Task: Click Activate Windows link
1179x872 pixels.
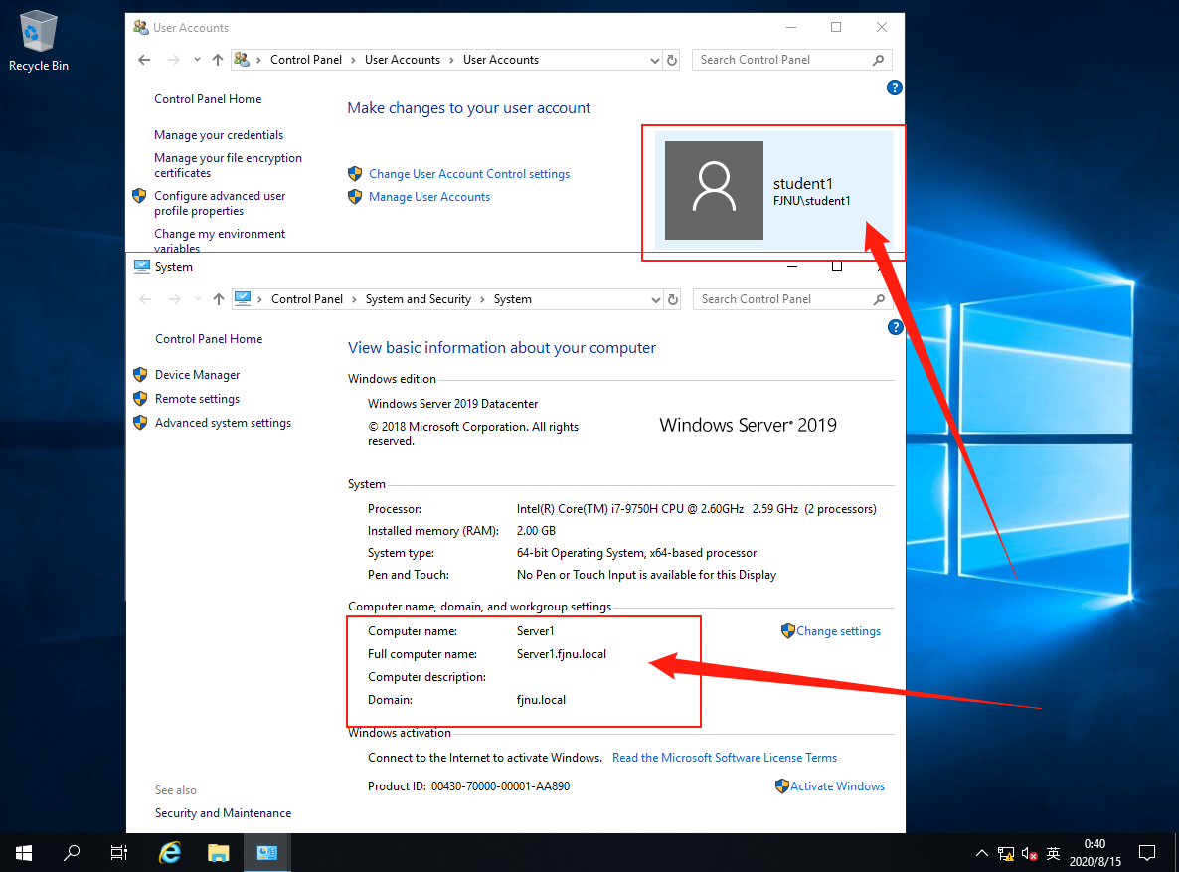Action: coord(837,786)
